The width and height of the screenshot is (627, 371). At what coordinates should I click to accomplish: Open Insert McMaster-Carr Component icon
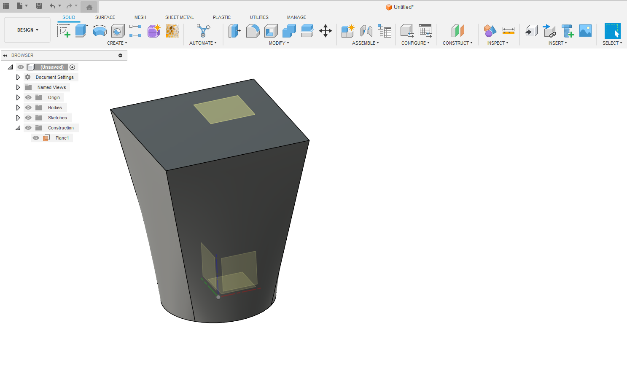click(568, 31)
